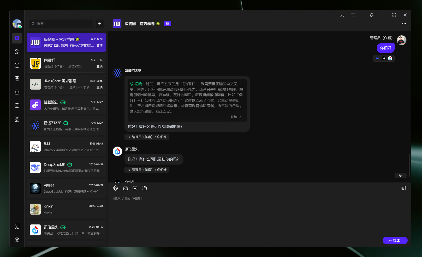Click the 讯飞星火 reply 你好！有什么可以帮助你的吗？

[154, 159]
